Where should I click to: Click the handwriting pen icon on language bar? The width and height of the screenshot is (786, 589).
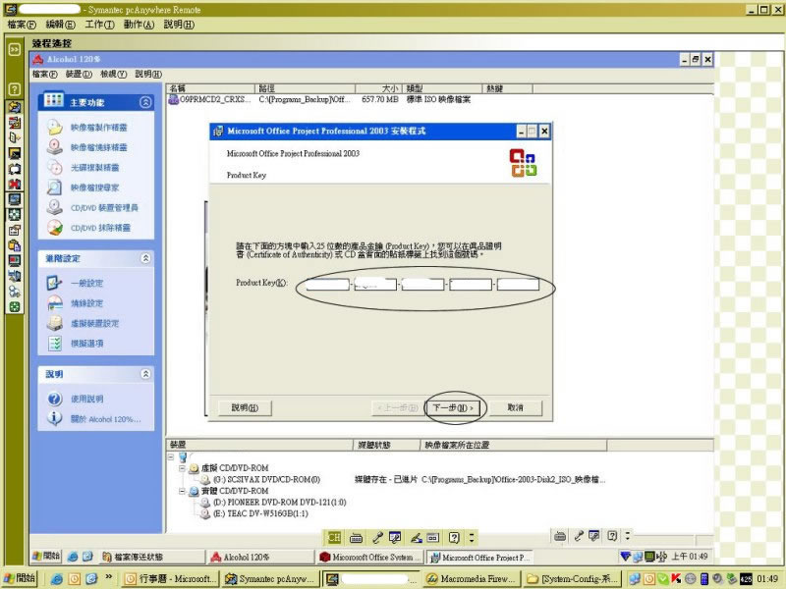pyautogui.click(x=416, y=538)
